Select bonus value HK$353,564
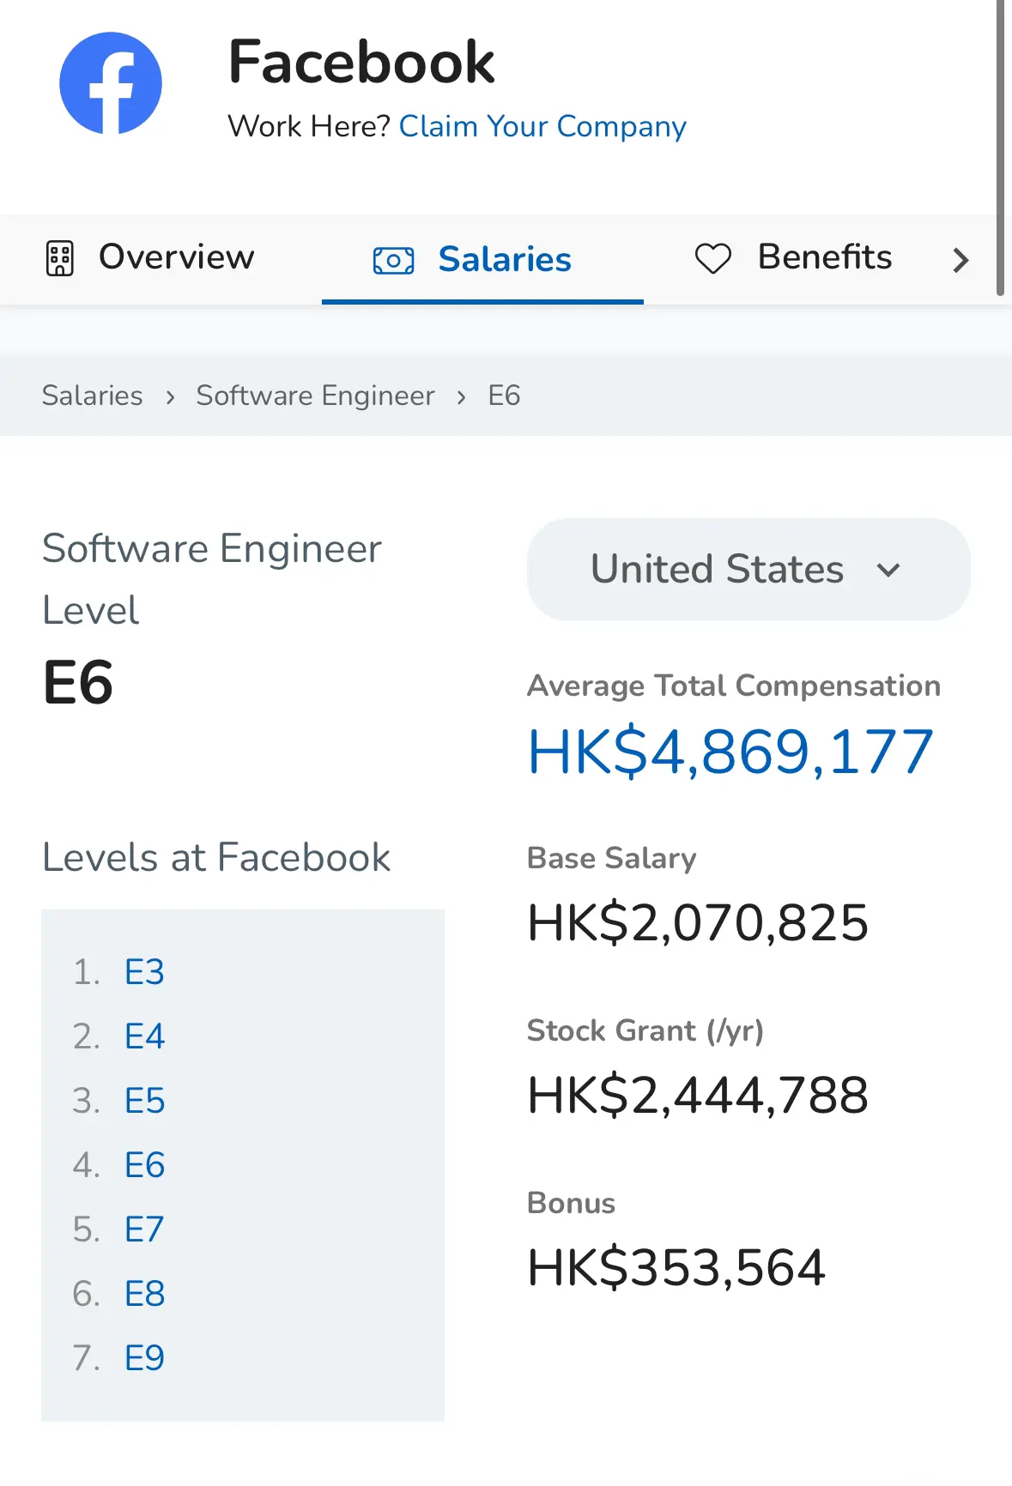Image resolution: width=1012 pixels, height=1486 pixels. (x=676, y=1268)
